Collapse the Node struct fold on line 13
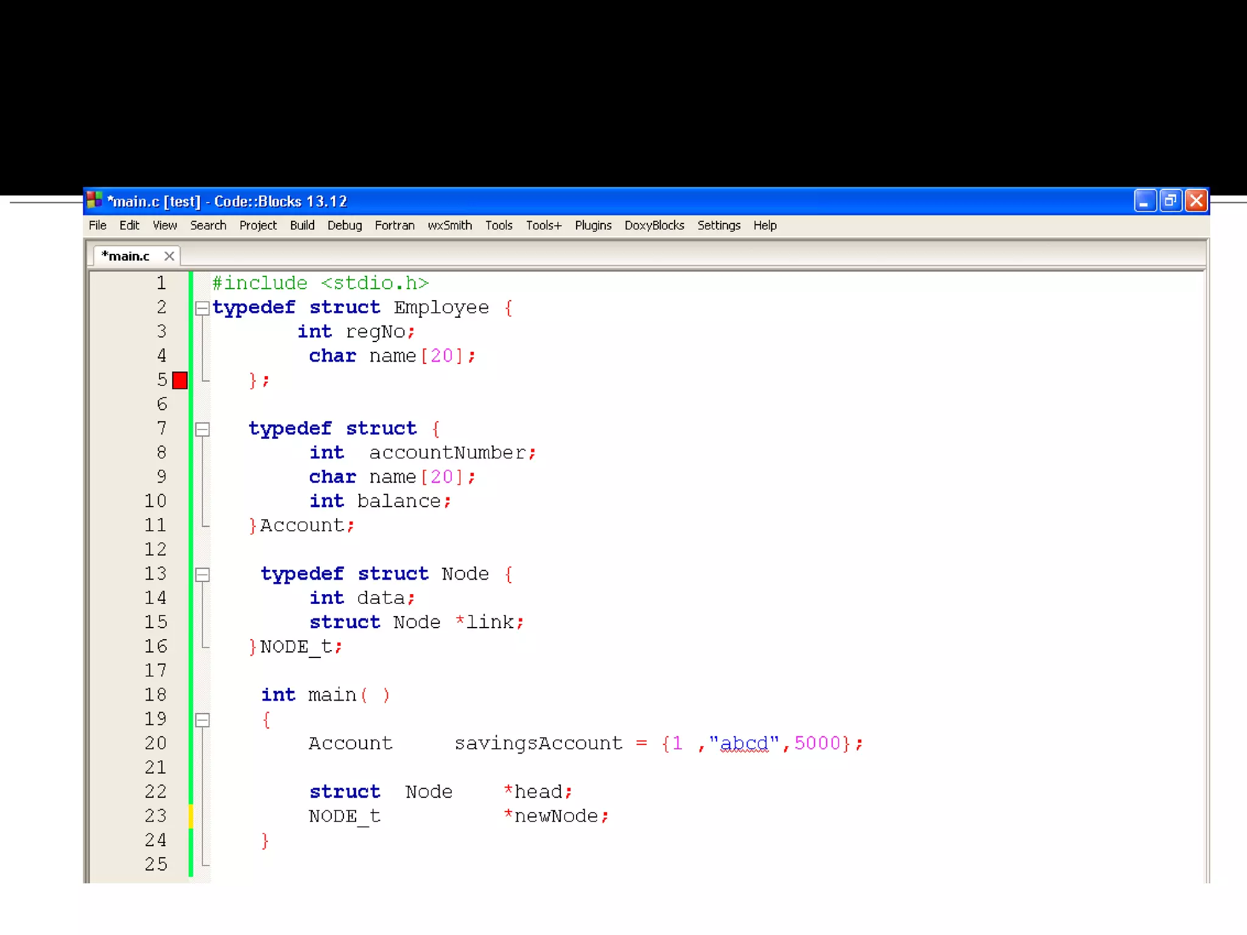1247x935 pixels. pyautogui.click(x=202, y=575)
